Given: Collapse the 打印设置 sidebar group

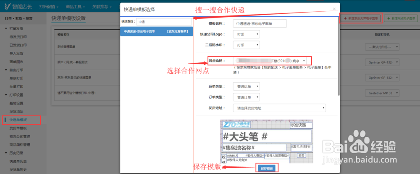Looking at the screenshot, I should pos(14,95).
